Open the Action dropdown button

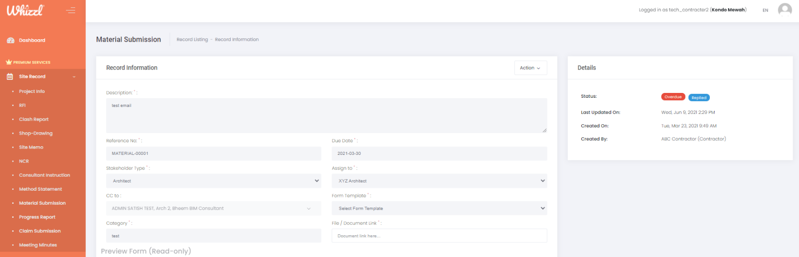tap(530, 68)
